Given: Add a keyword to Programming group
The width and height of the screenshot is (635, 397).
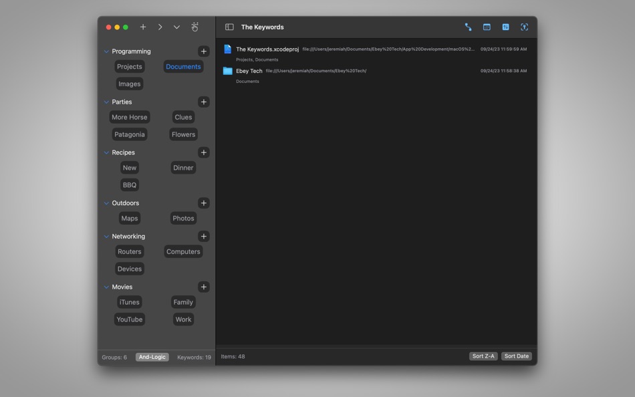Looking at the screenshot, I should click(204, 51).
